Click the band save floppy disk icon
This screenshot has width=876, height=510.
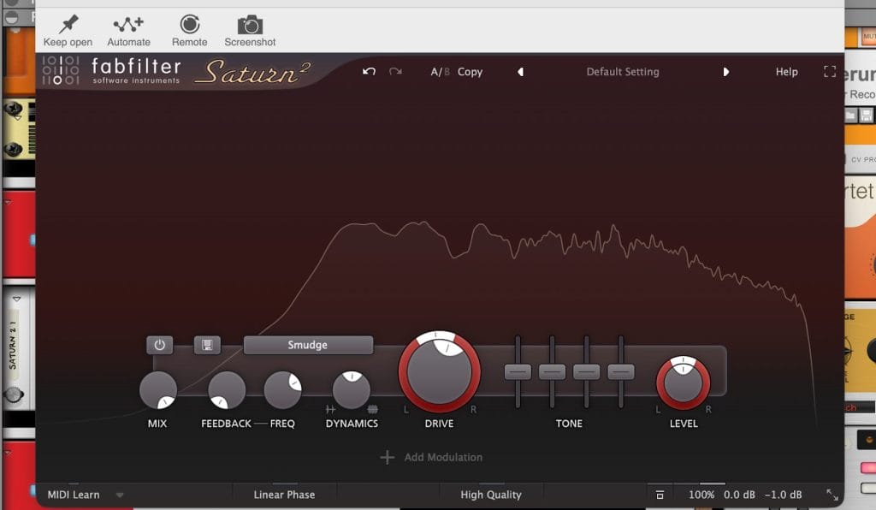coord(207,345)
